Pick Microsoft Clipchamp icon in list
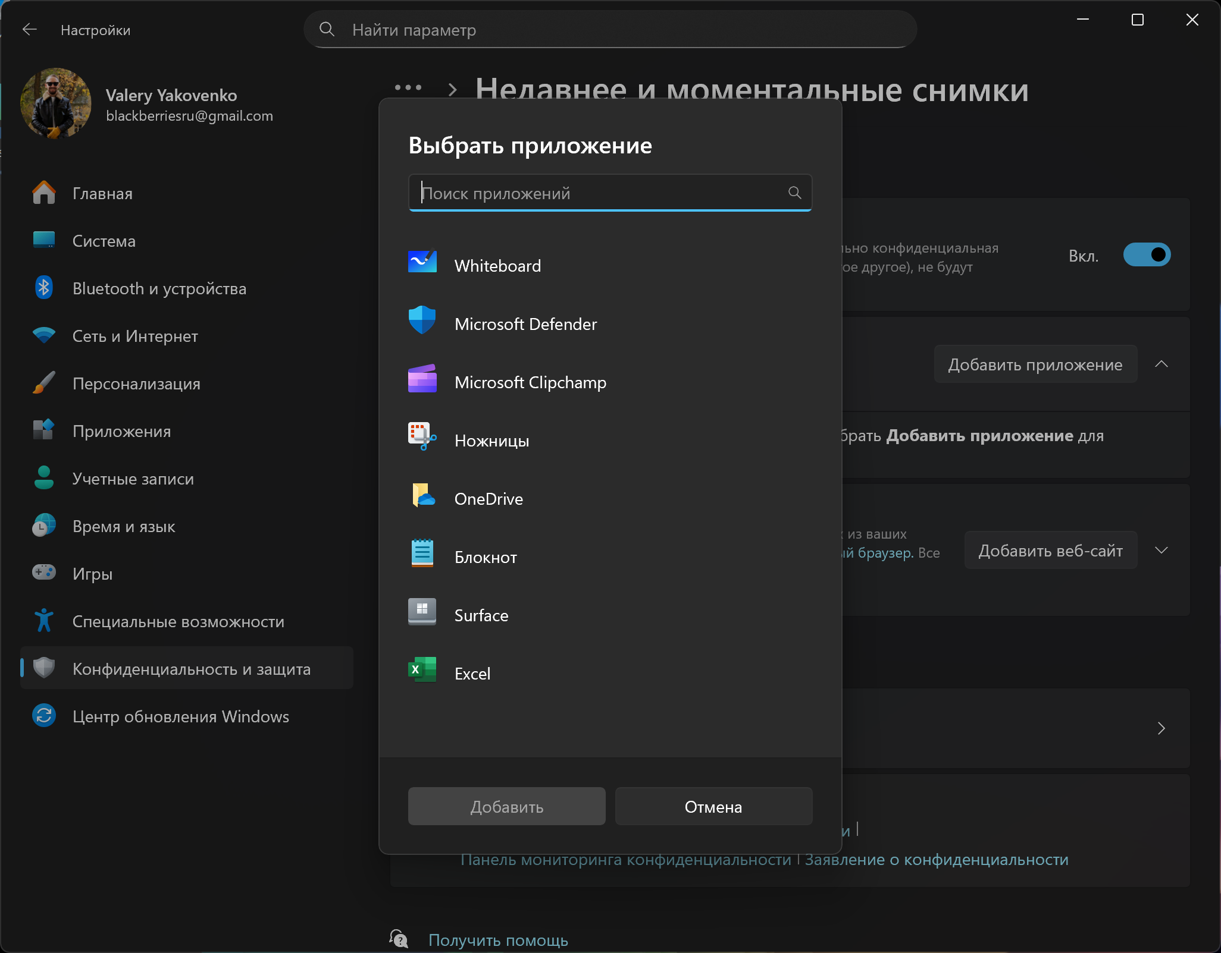This screenshot has height=953, width=1221. 422,379
